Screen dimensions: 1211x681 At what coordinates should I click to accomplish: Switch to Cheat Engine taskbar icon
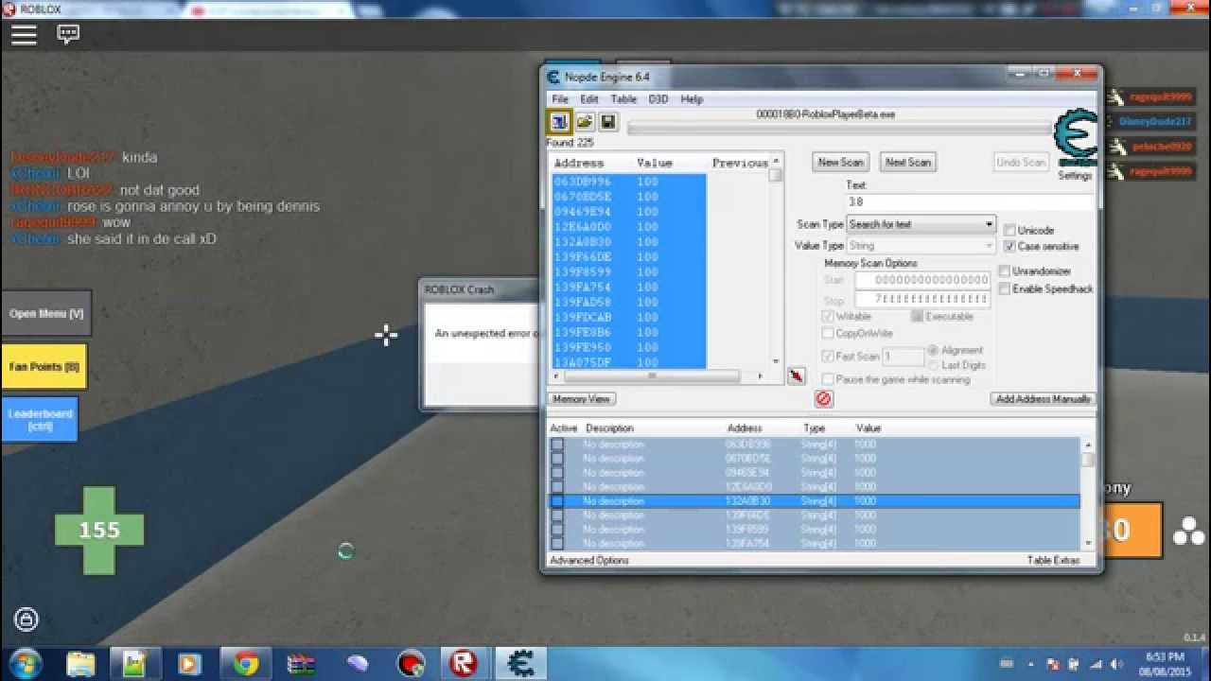[519, 664]
